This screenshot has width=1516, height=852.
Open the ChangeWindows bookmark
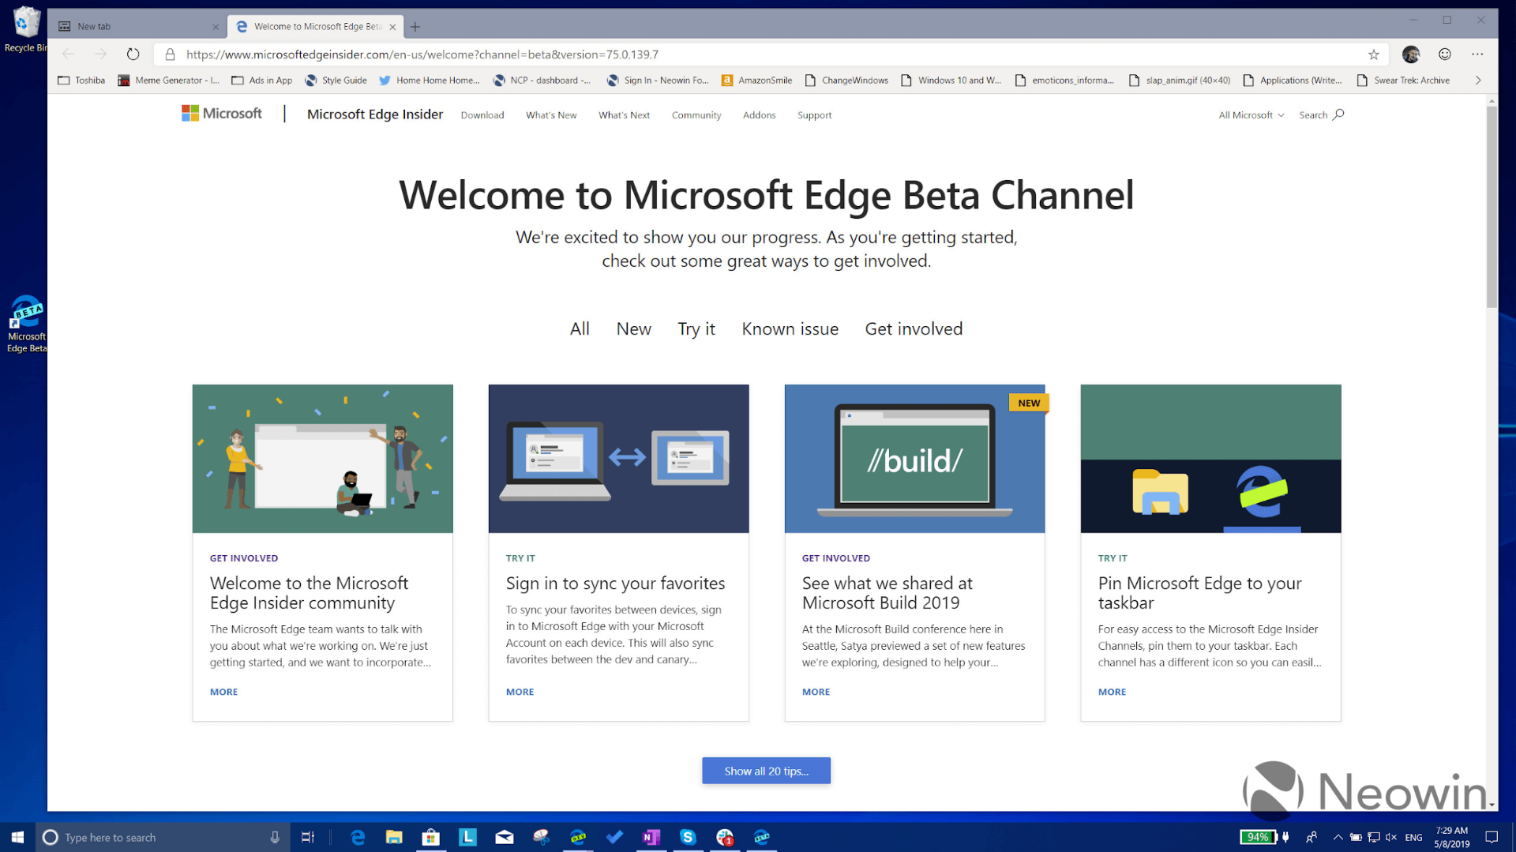pos(846,81)
